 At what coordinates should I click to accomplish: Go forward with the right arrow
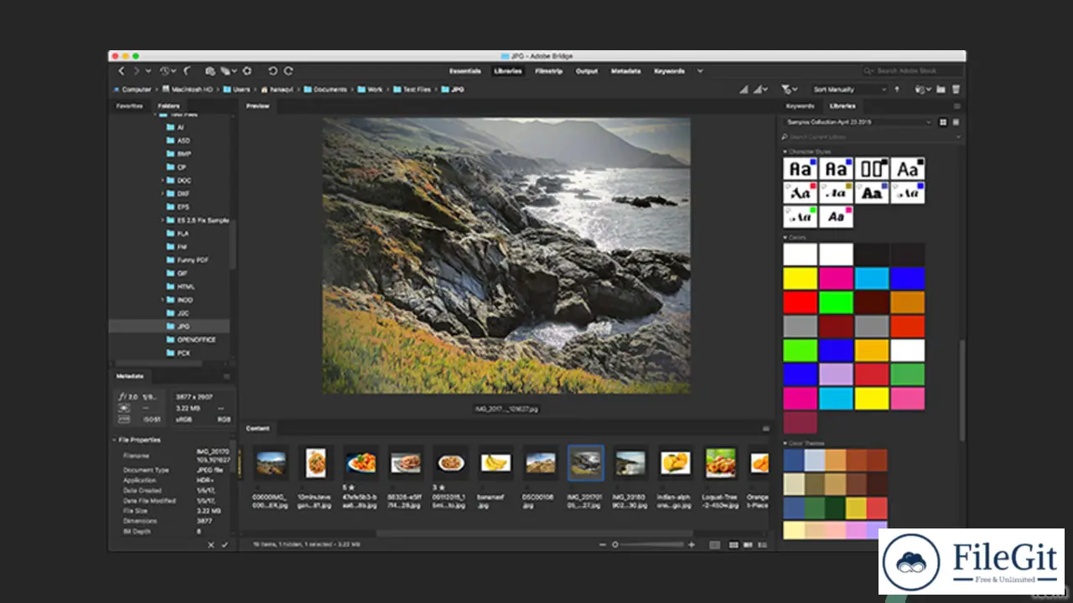(x=137, y=71)
